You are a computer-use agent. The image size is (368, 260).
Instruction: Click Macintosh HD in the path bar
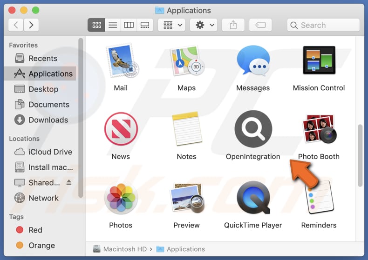120,249
